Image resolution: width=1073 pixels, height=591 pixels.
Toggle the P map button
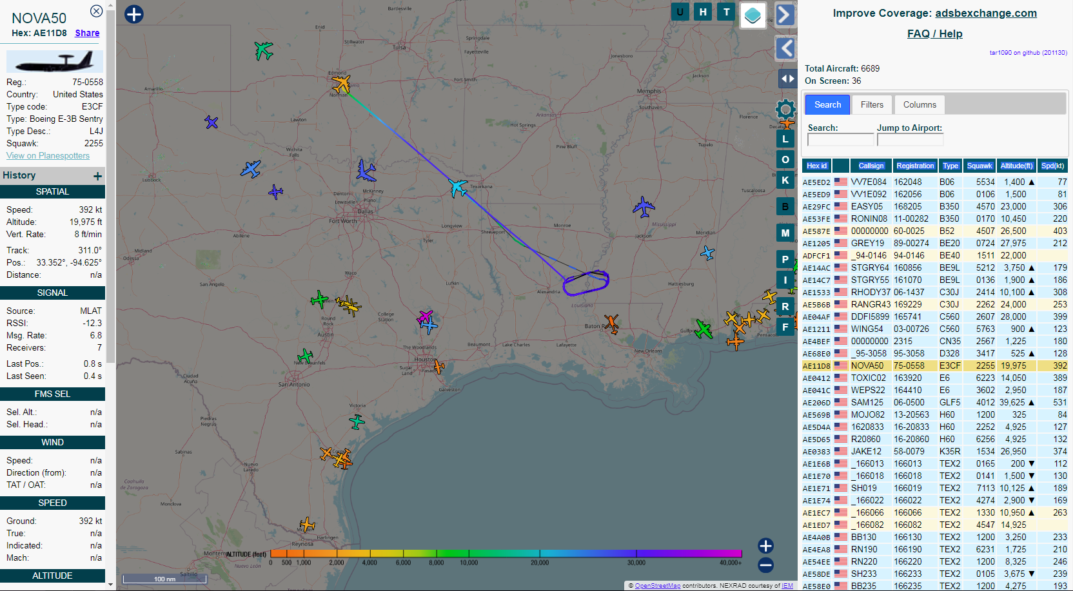click(785, 259)
